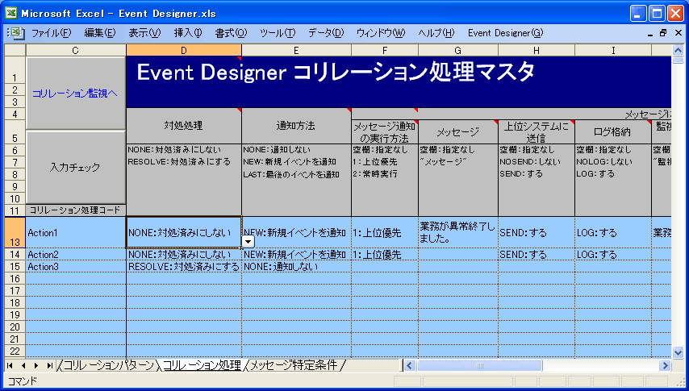
Task: Select cell 1:上位優先 in row 14
Action: [x=385, y=255]
